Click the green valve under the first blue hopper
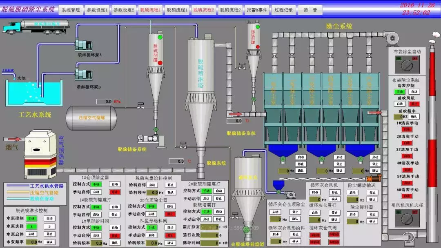Viewport: 441px width, 248px height. tap(283, 159)
